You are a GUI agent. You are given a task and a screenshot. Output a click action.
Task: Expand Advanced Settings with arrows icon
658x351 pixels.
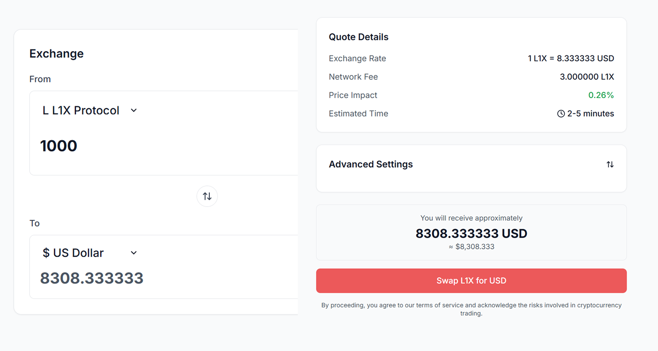tap(610, 164)
